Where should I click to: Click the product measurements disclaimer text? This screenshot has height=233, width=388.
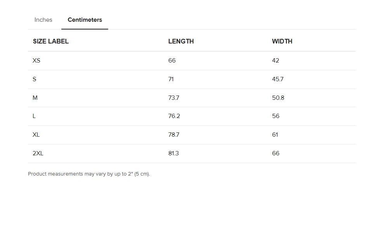[89, 174]
